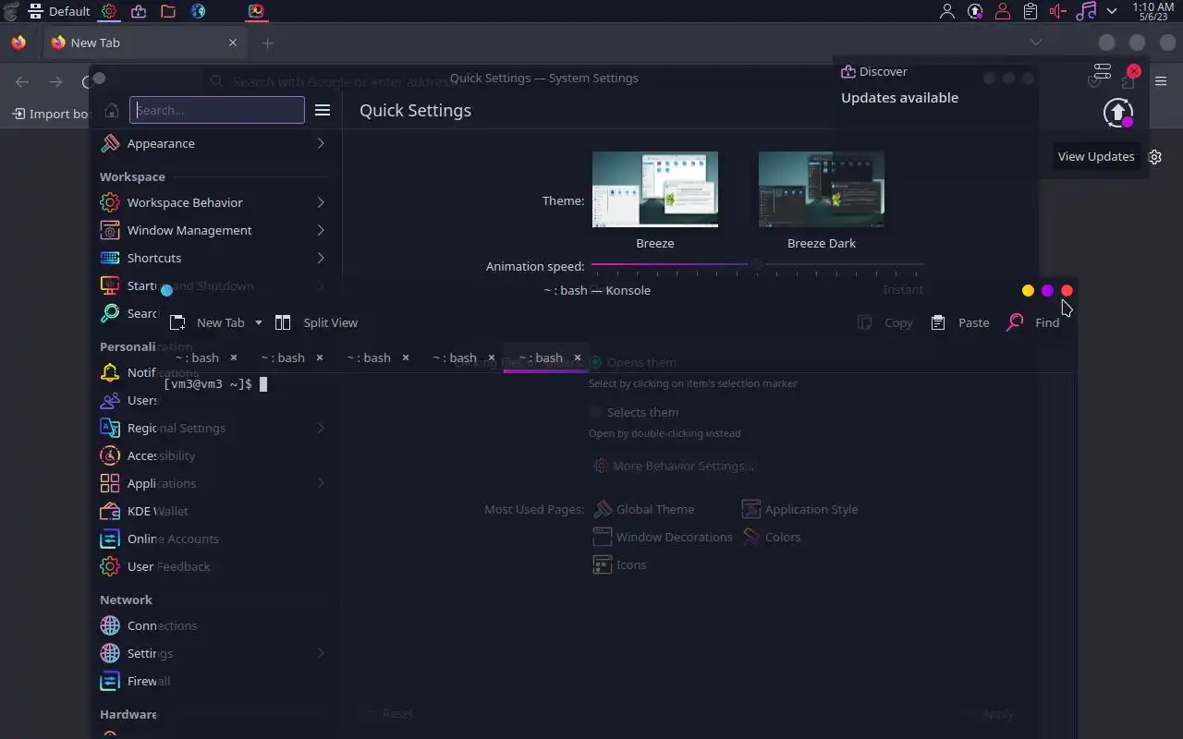
Task: Choose the Breeze theme thumbnail
Action: click(655, 189)
